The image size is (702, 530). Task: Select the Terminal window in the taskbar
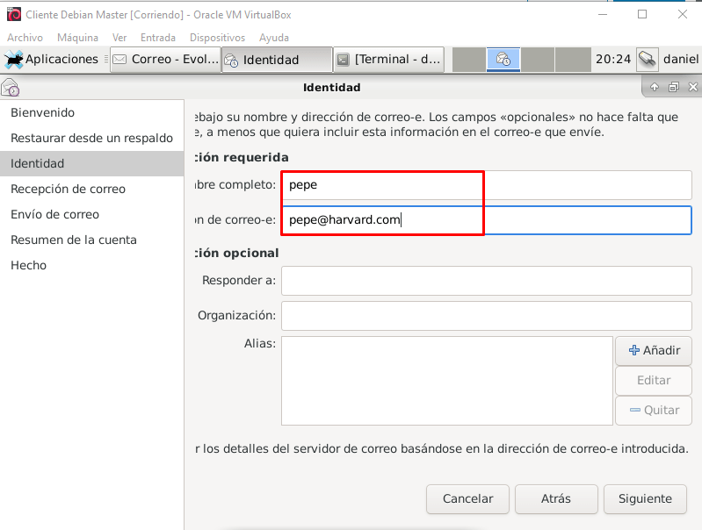coord(389,60)
